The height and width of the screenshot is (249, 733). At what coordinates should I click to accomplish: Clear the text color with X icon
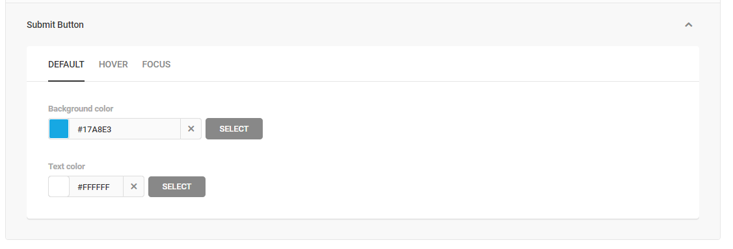(134, 187)
